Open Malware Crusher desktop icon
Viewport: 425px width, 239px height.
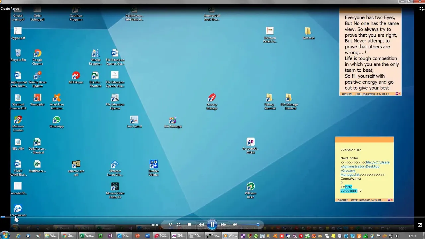pos(18,124)
